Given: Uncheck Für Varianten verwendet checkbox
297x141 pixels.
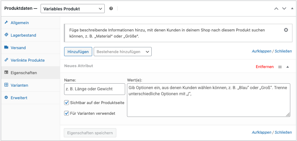Looking at the screenshot, I should (67, 113).
